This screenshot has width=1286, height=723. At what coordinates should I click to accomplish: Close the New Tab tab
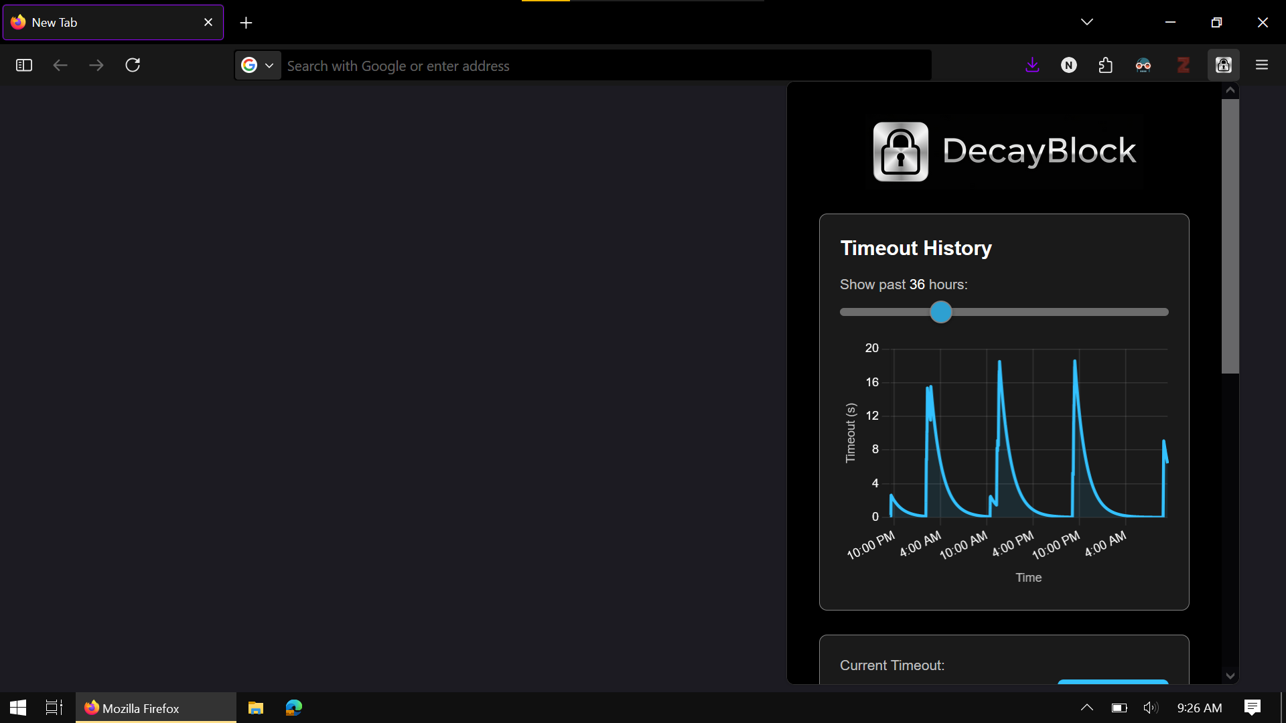(x=208, y=22)
